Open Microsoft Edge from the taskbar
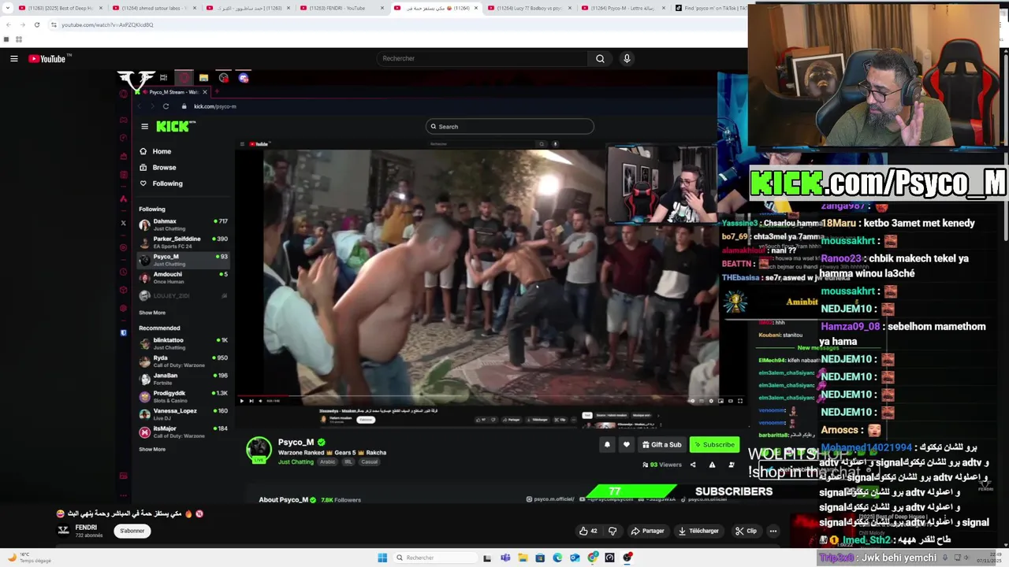The height and width of the screenshot is (567, 1009). pos(557,558)
